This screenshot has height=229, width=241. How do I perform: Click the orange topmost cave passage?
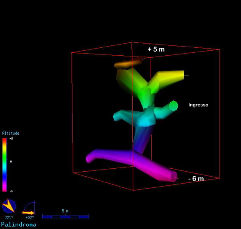[x=128, y=63]
